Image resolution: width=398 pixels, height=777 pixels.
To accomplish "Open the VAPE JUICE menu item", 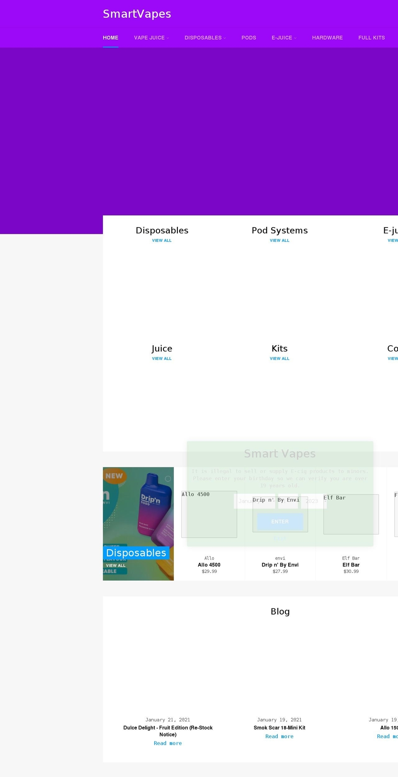I will [x=149, y=38].
